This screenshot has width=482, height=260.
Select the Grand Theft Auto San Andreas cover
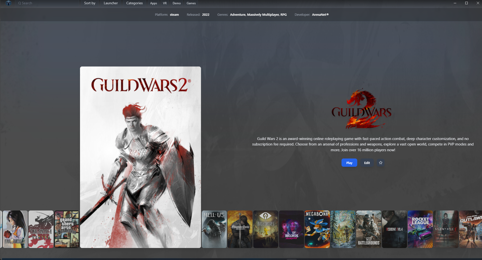coord(67,229)
